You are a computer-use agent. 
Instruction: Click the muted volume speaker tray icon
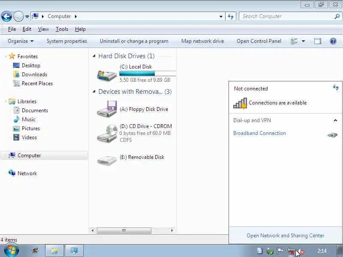[x=301, y=251]
